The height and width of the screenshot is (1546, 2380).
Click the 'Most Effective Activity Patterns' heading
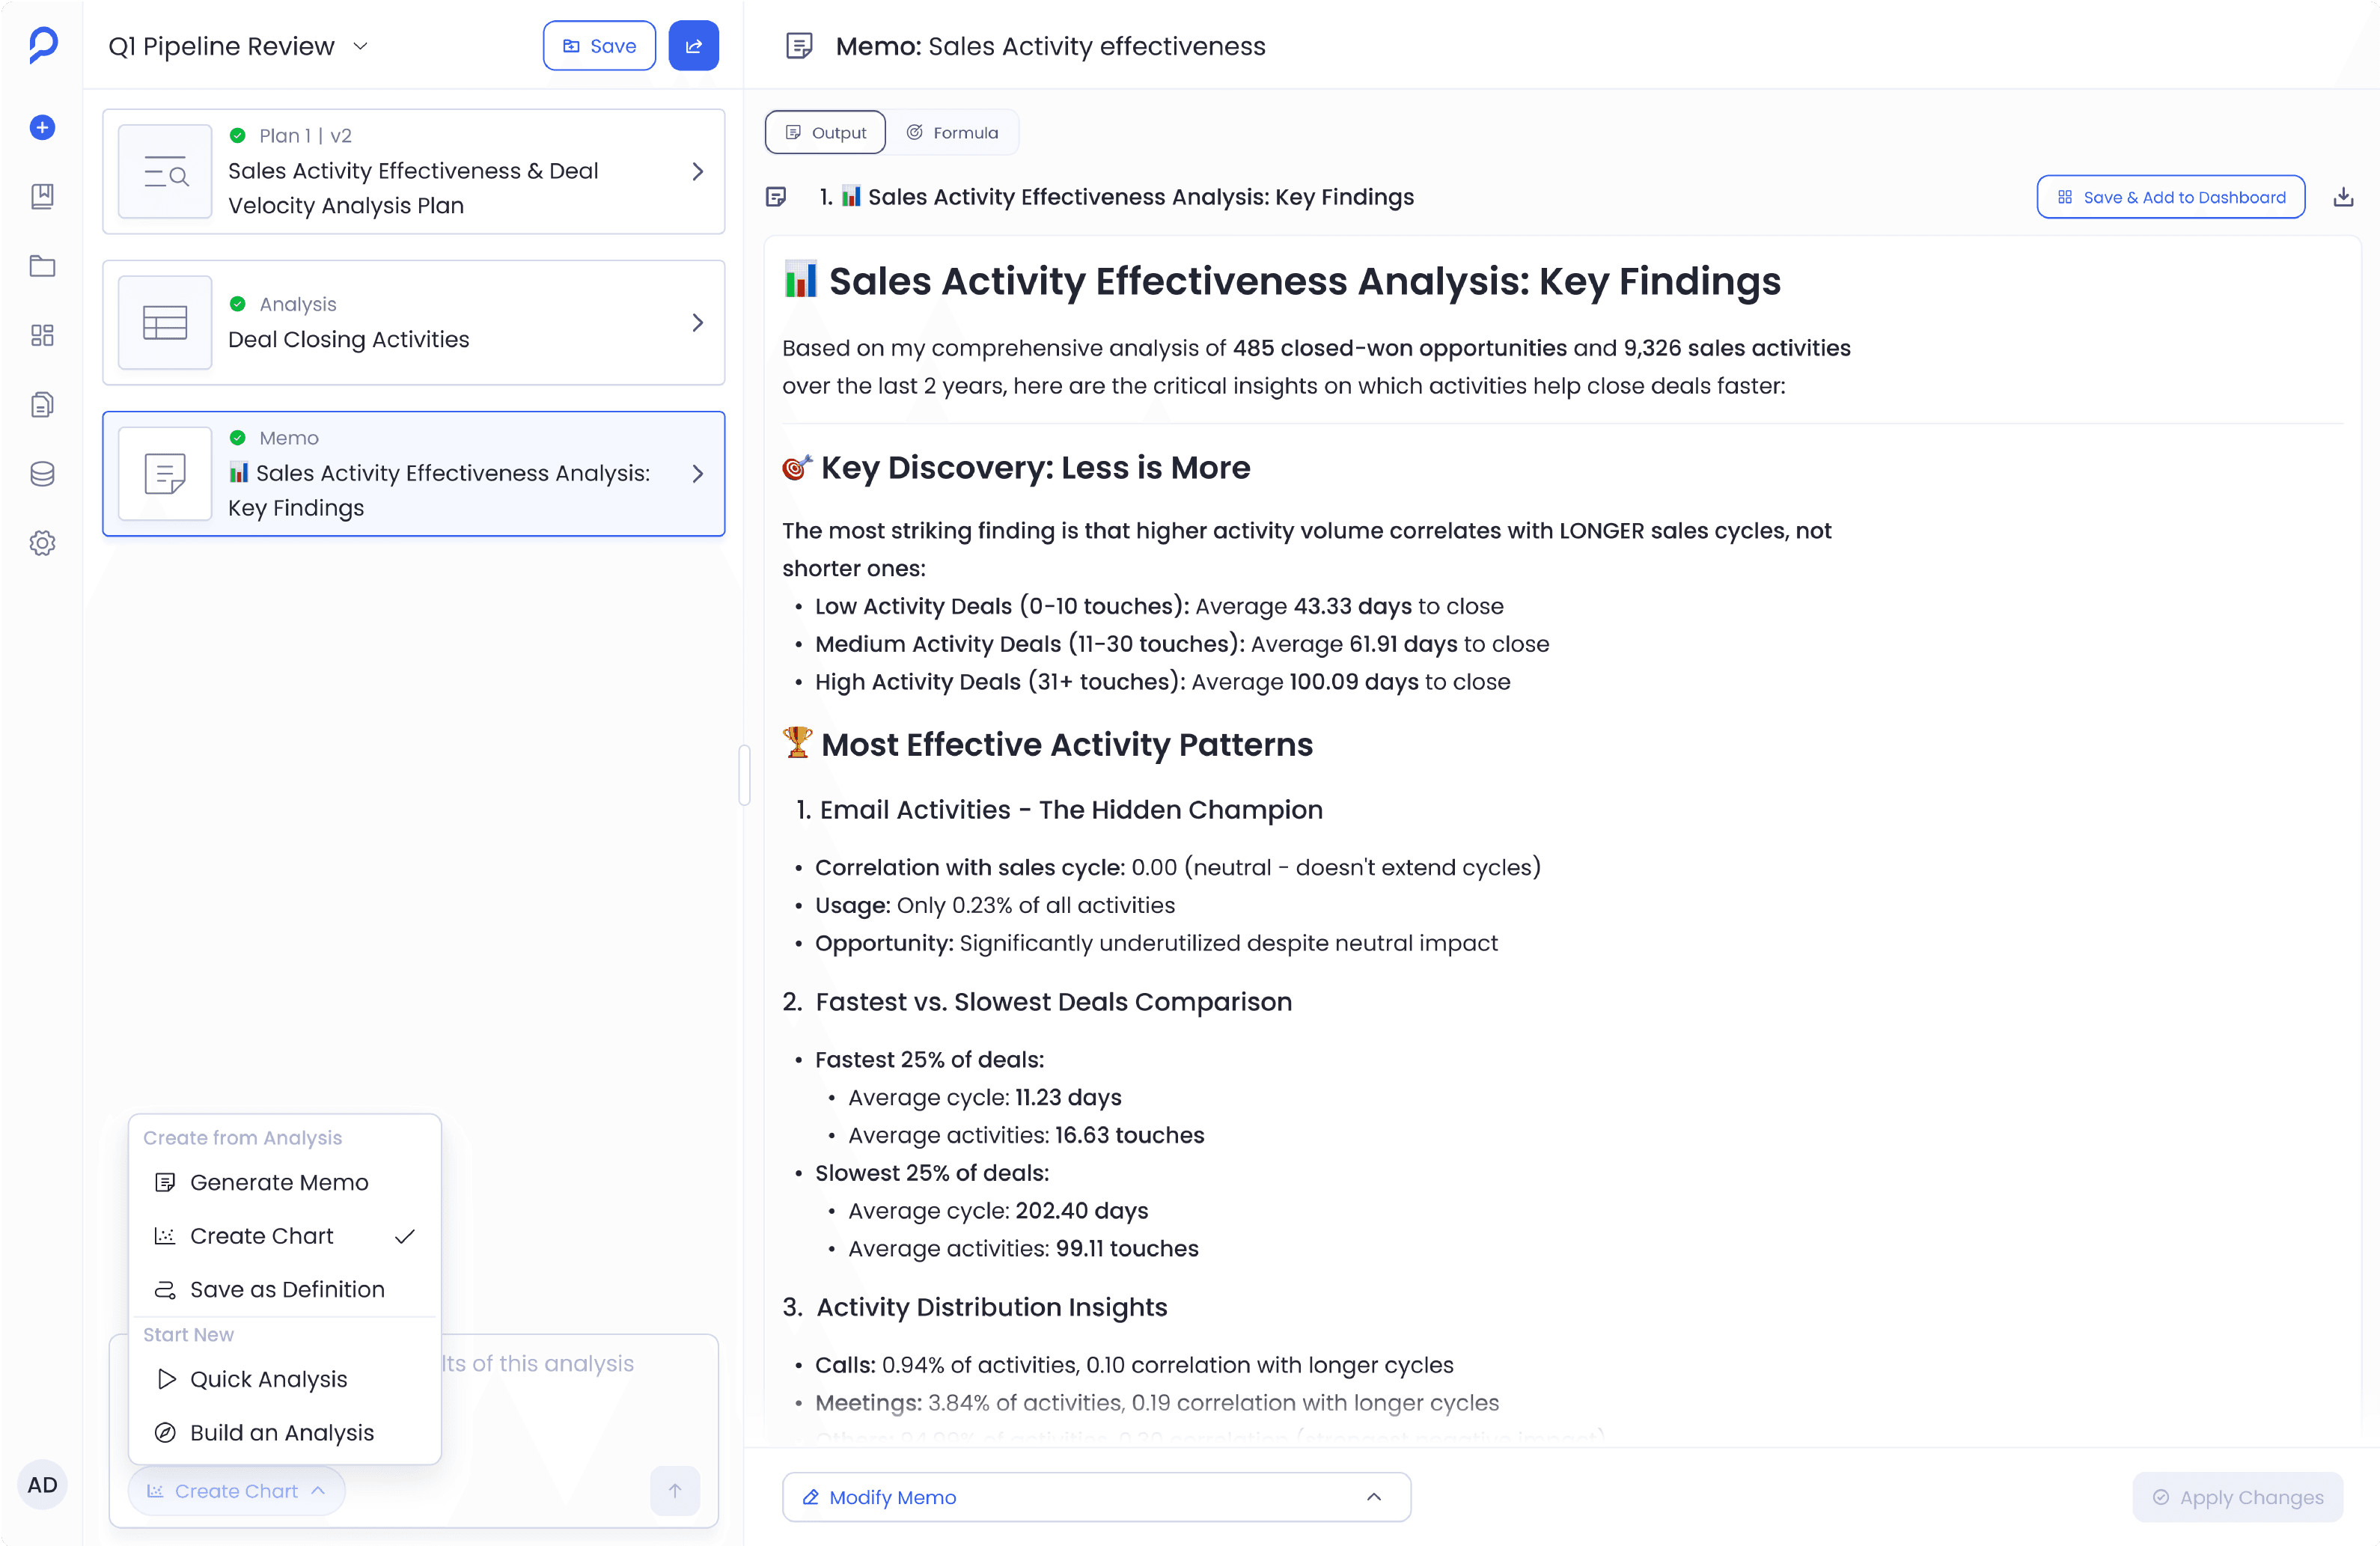[1067, 745]
